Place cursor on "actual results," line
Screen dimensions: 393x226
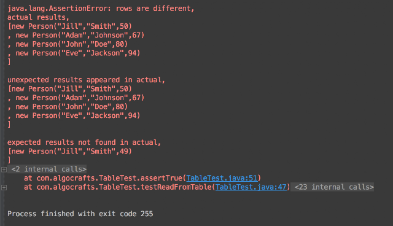point(38,17)
